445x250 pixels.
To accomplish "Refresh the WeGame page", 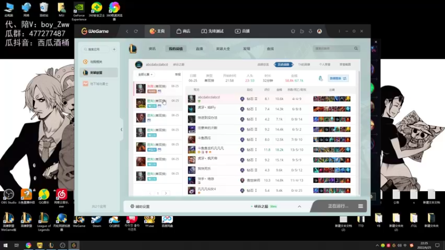I will pyautogui.click(x=136, y=31).
